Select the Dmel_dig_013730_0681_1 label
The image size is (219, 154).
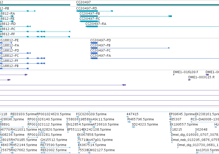click(x=198, y=145)
